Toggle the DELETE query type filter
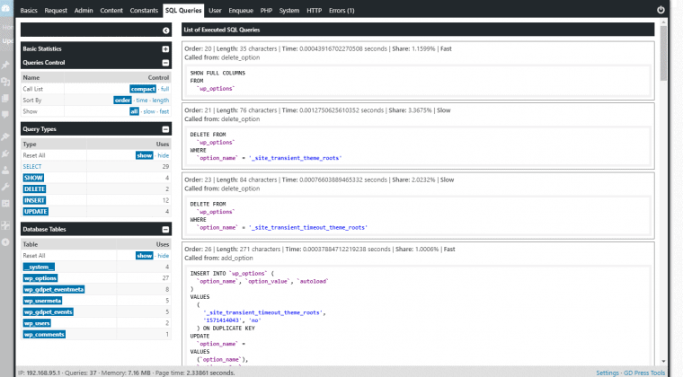Viewport: 683px width, 377px height. tap(34, 189)
